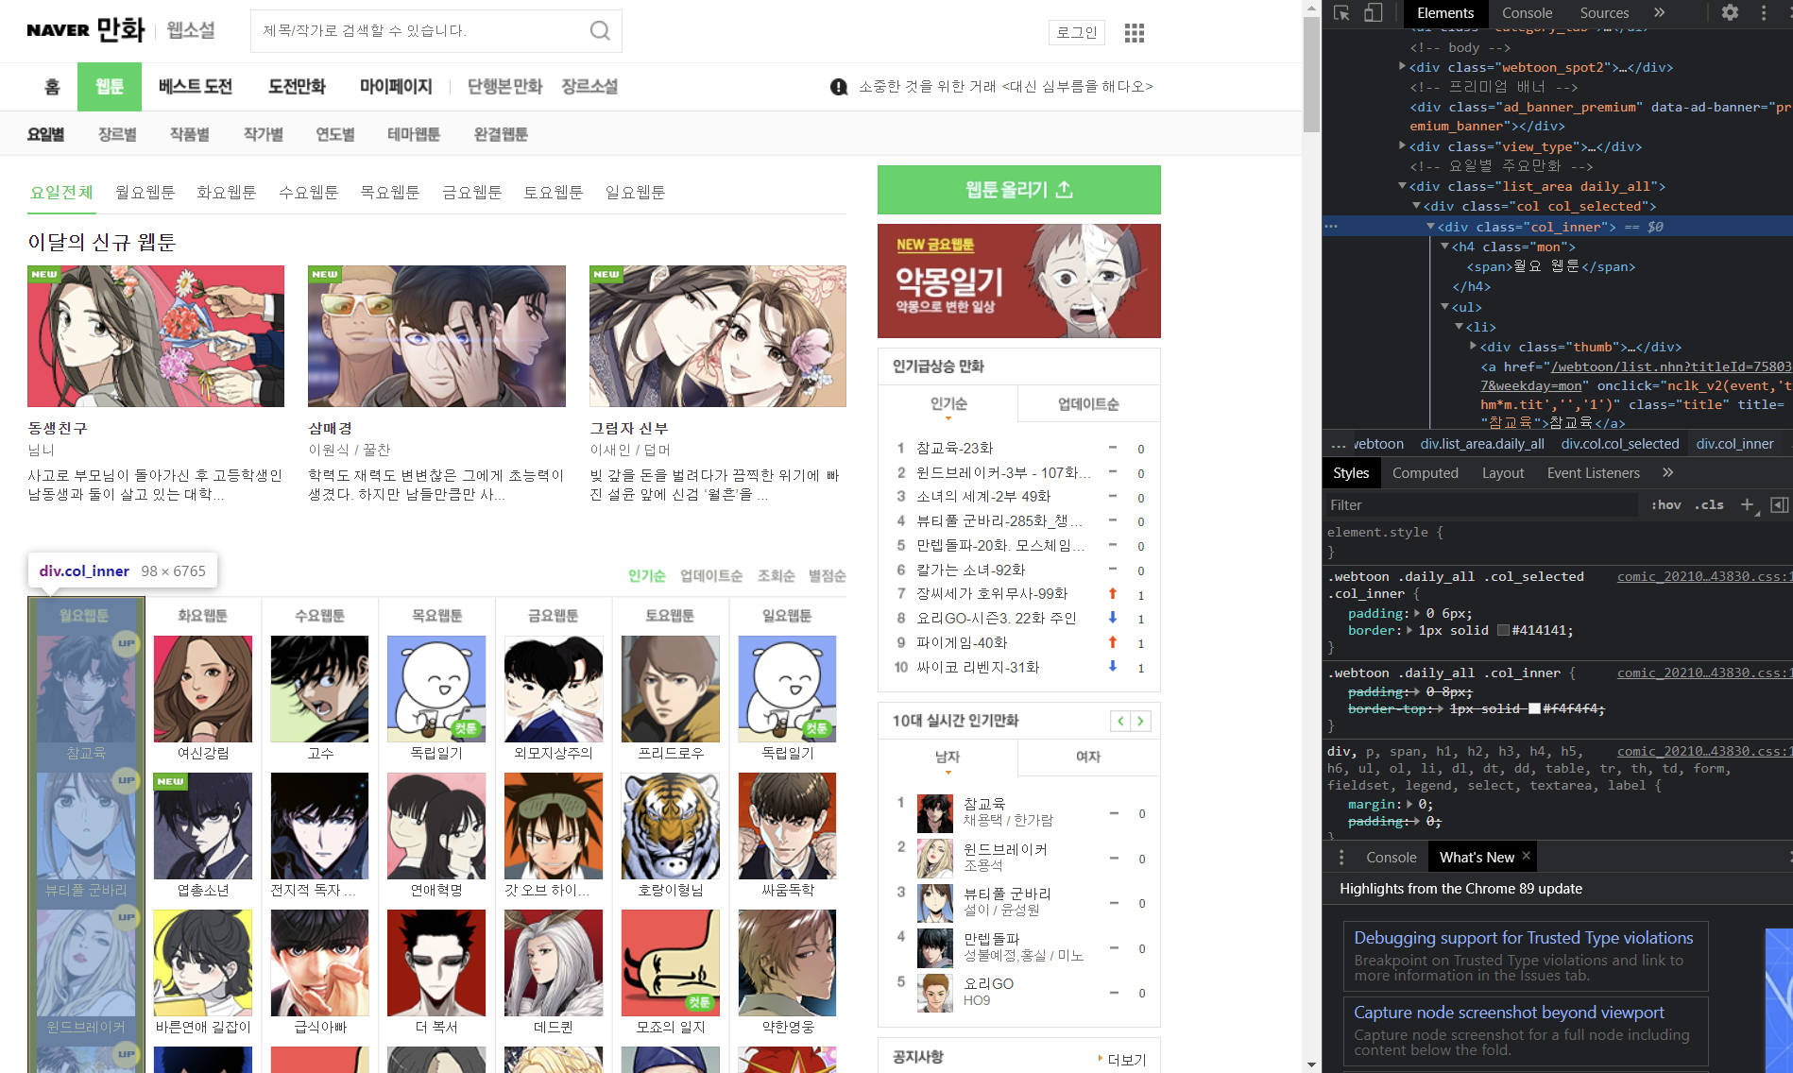Image resolution: width=1793 pixels, height=1073 pixels.
Task: Click the search magnifier icon
Action: [600, 31]
